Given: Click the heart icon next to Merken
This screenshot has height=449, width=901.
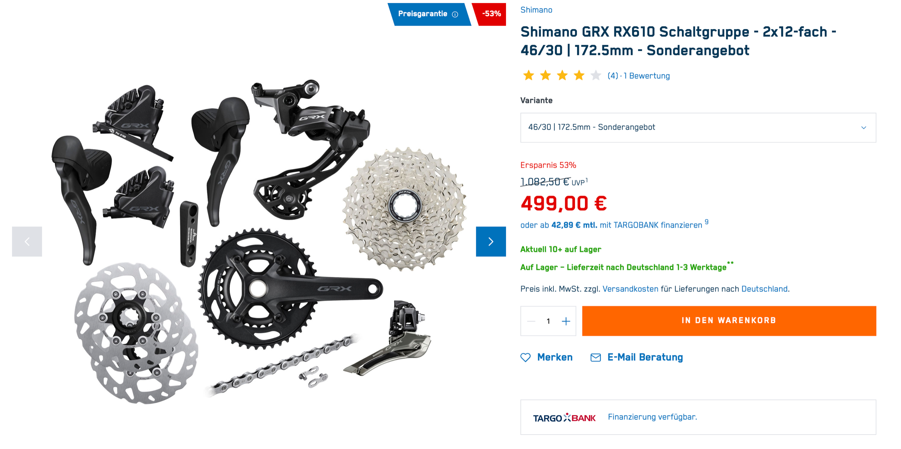Looking at the screenshot, I should point(525,358).
